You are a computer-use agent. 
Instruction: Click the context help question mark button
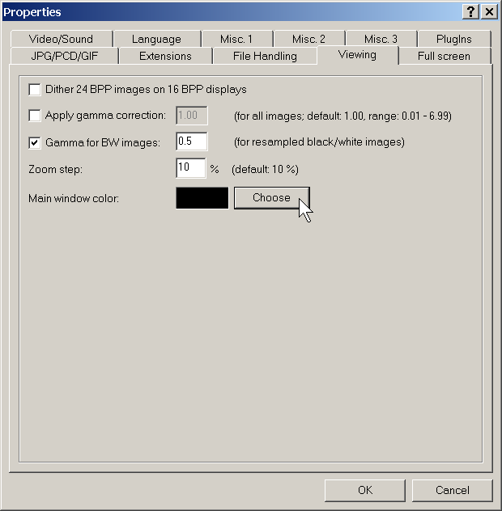coord(471,12)
